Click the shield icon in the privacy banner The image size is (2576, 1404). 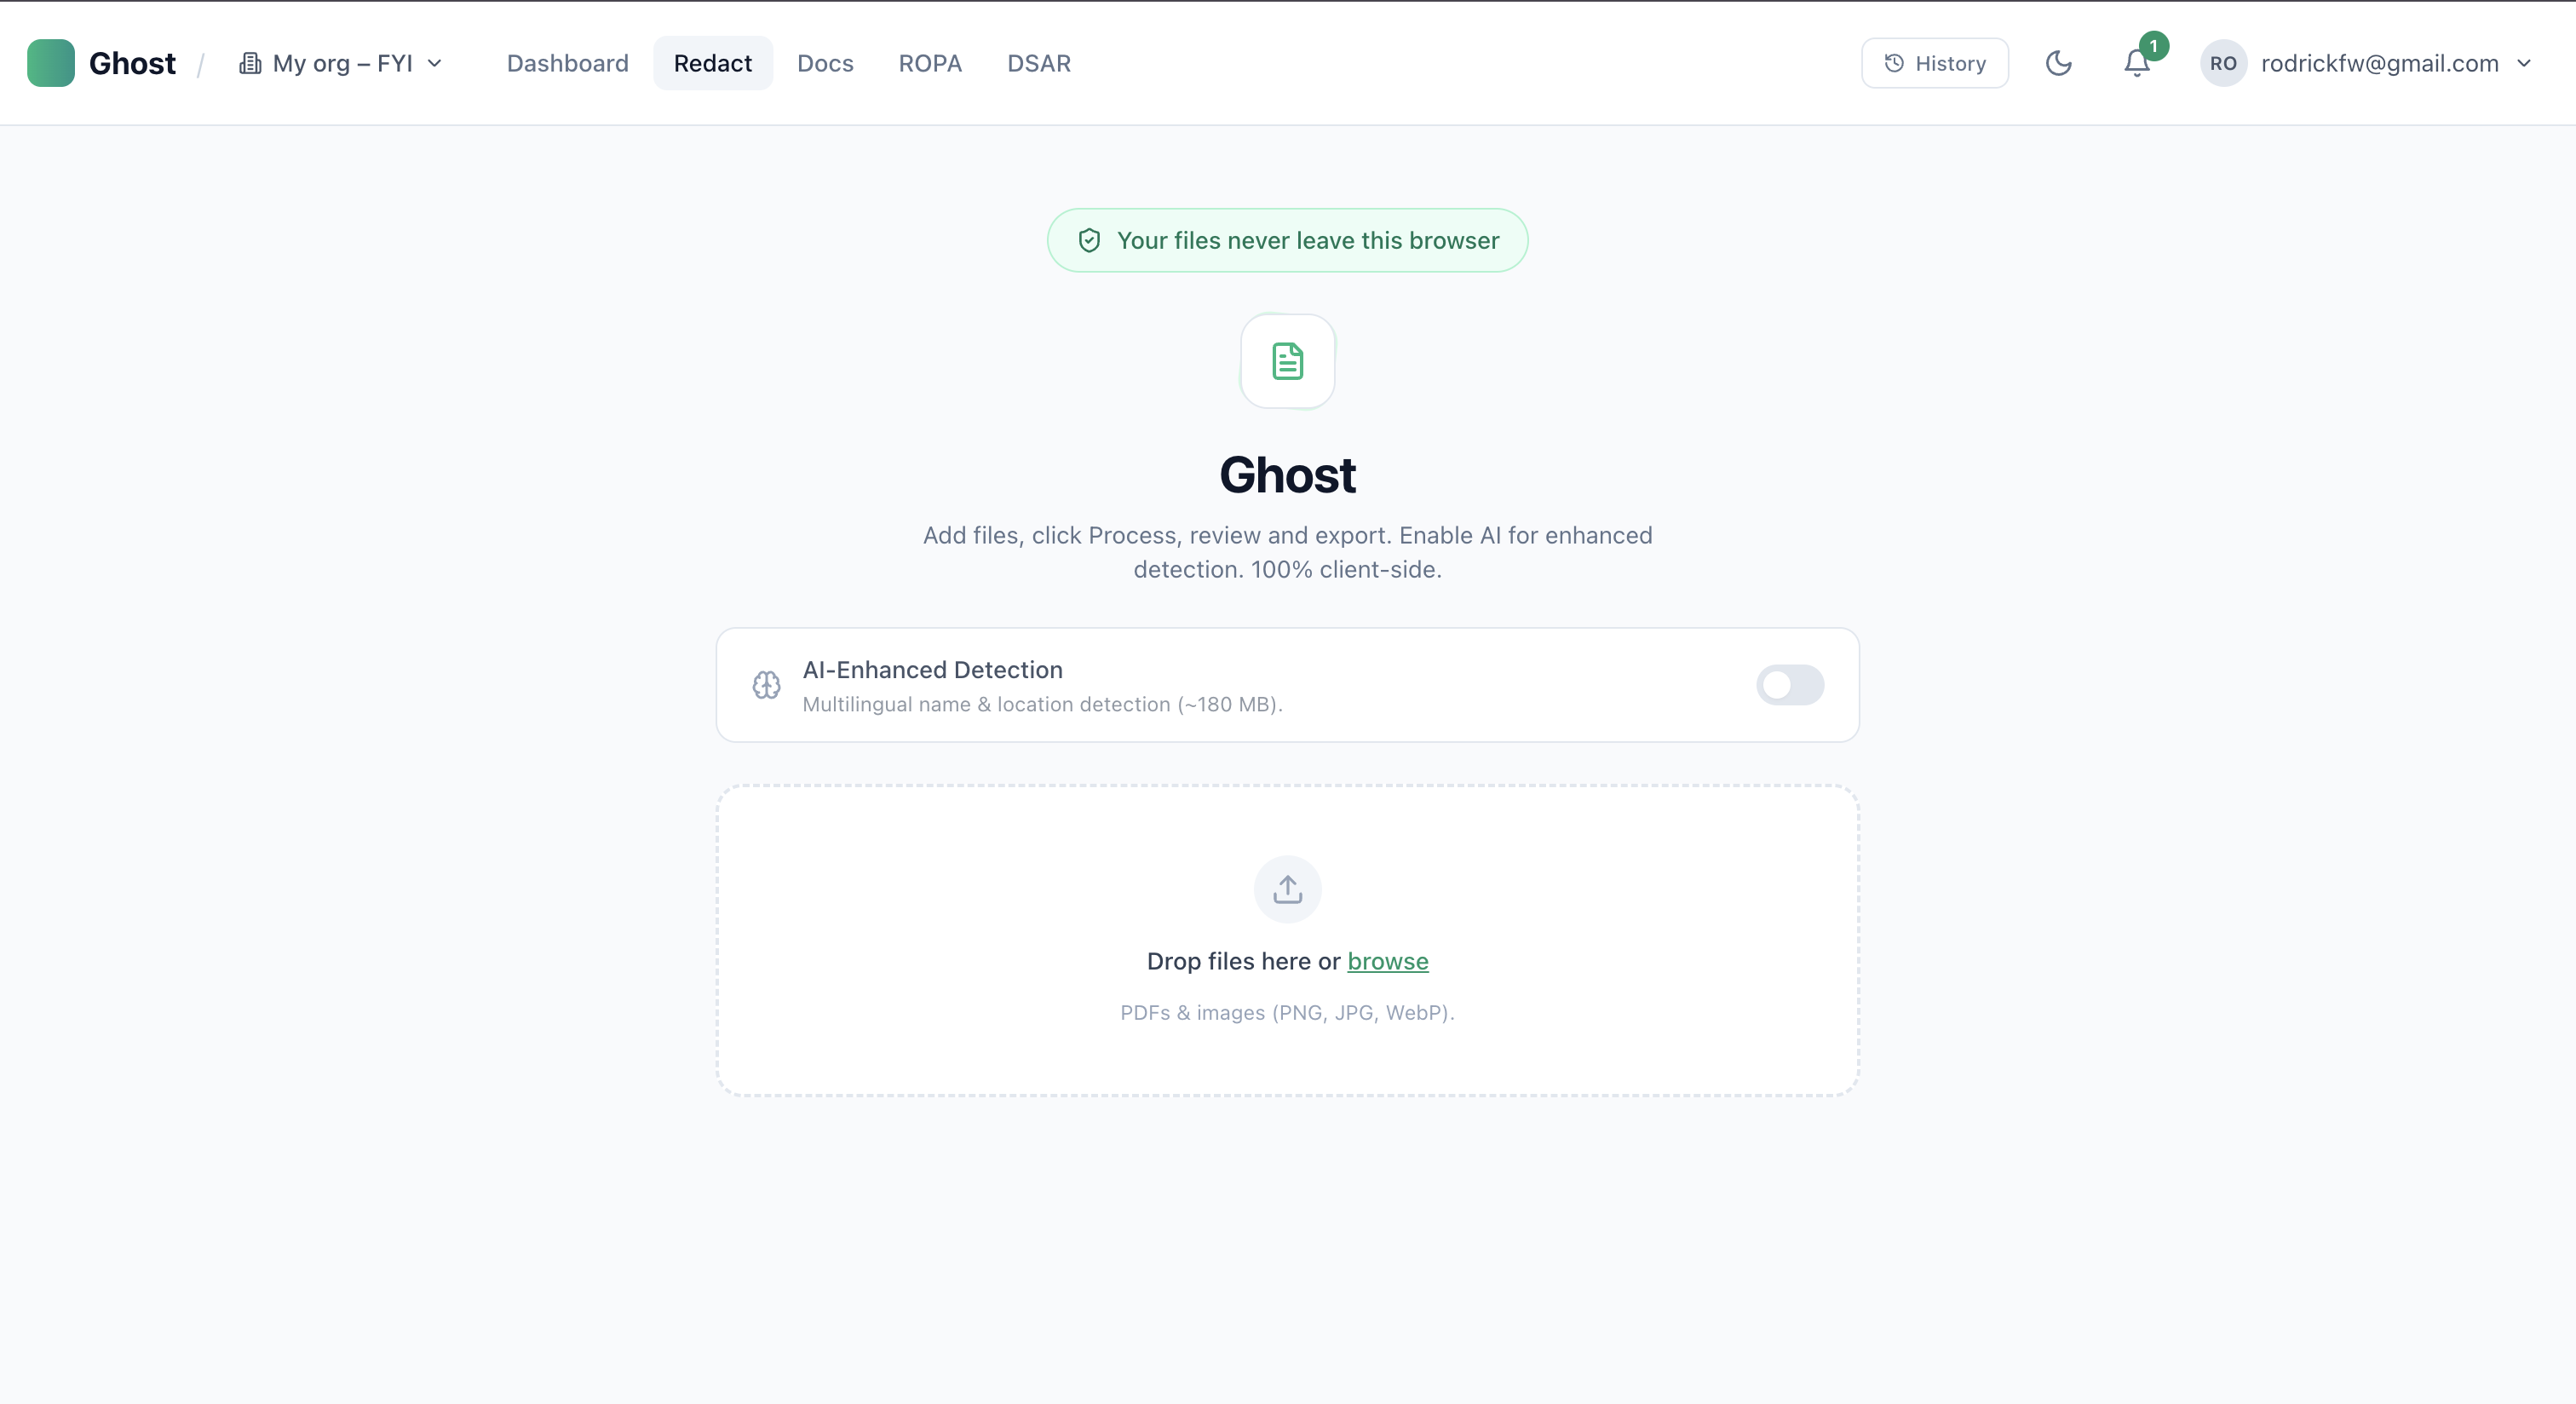coord(1089,240)
